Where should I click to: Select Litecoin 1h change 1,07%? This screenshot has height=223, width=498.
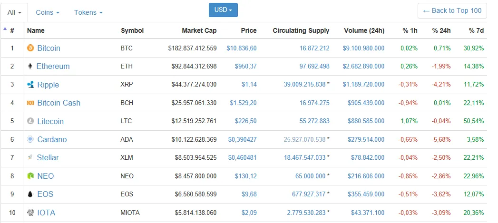pos(409,121)
